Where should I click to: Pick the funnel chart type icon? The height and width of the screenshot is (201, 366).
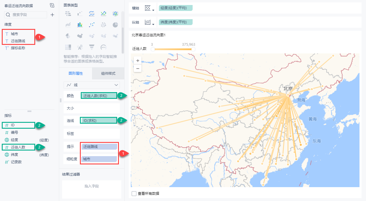(92, 47)
